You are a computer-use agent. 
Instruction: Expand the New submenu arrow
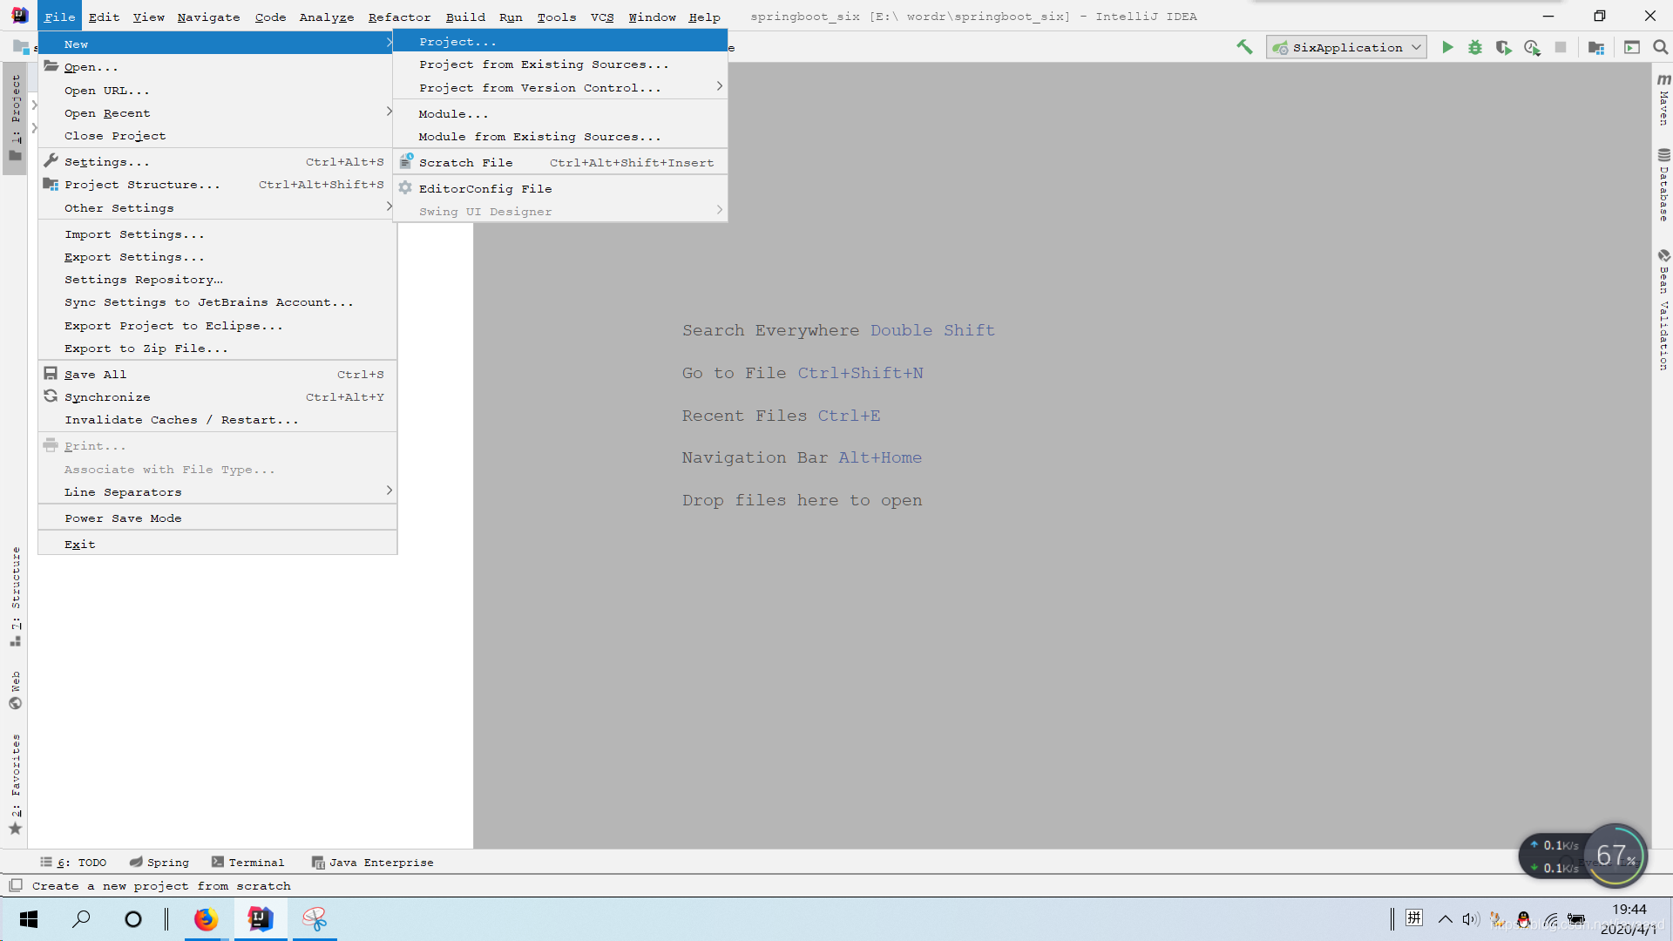tap(389, 44)
